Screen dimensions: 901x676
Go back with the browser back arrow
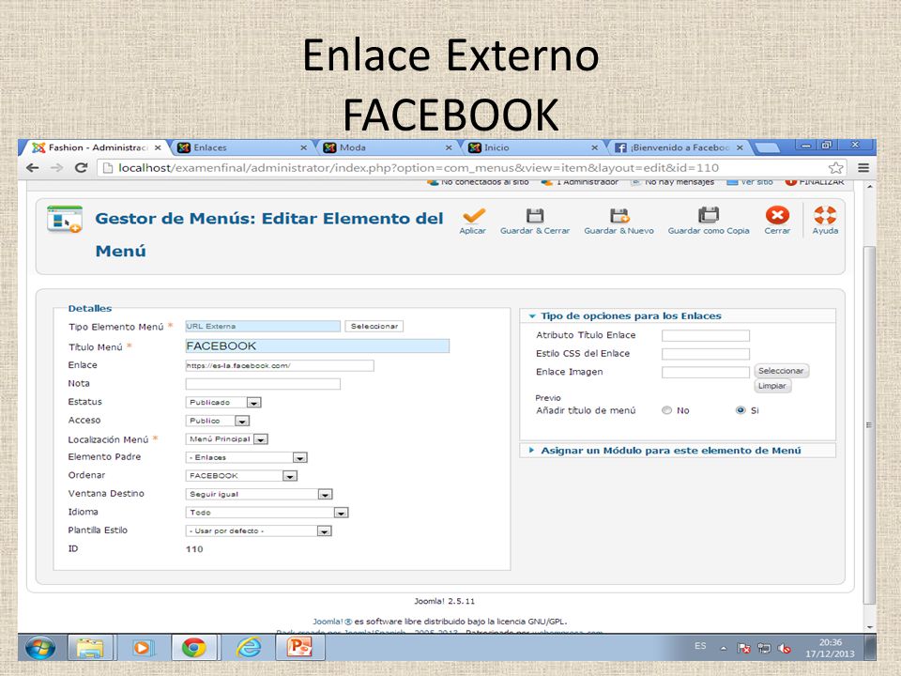coord(33,168)
